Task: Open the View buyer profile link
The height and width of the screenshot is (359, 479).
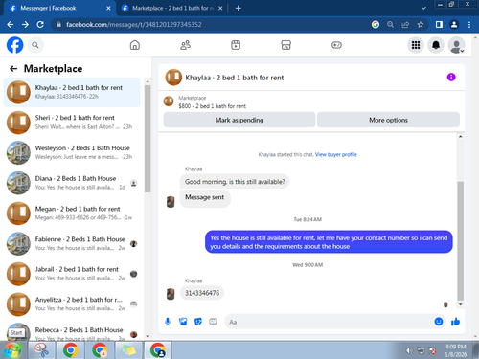Action: (x=336, y=154)
